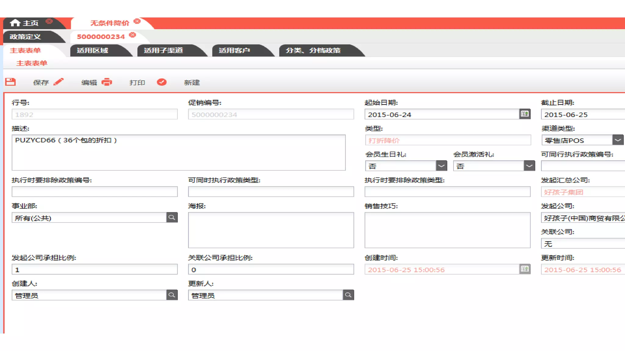Close the 无条件降价 tab
The height and width of the screenshot is (351, 625).
point(137,21)
